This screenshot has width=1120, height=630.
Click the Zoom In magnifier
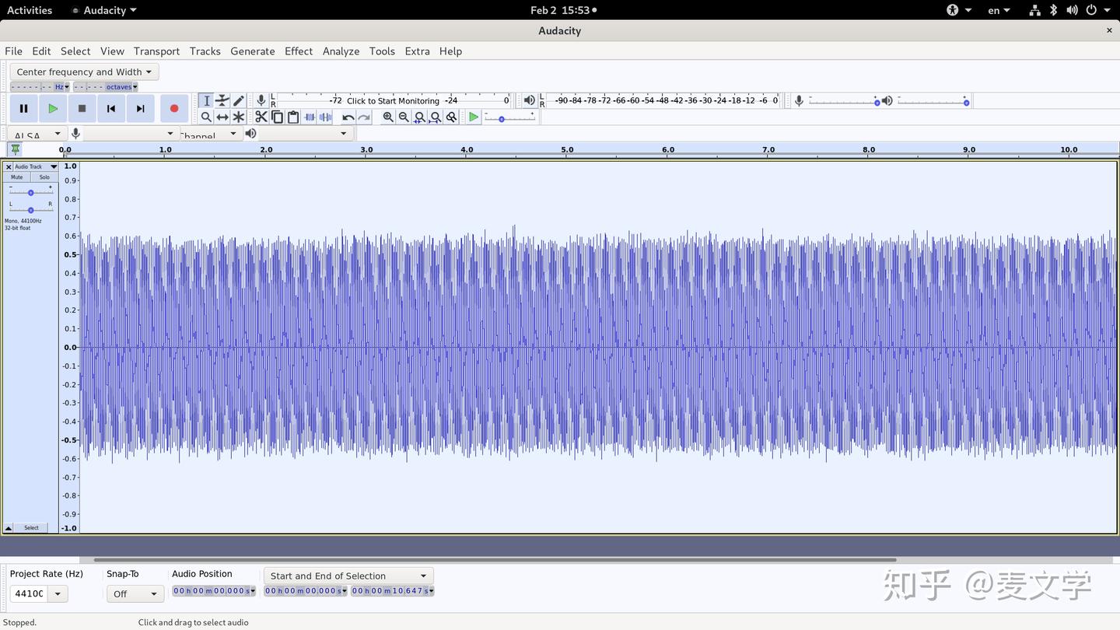(x=388, y=117)
